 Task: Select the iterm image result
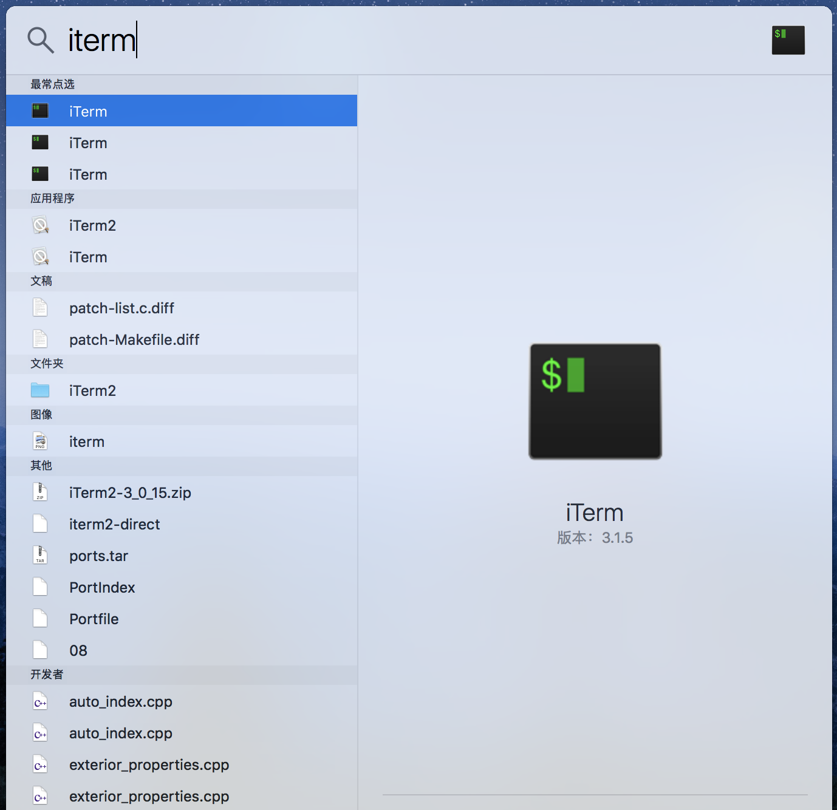click(x=182, y=441)
